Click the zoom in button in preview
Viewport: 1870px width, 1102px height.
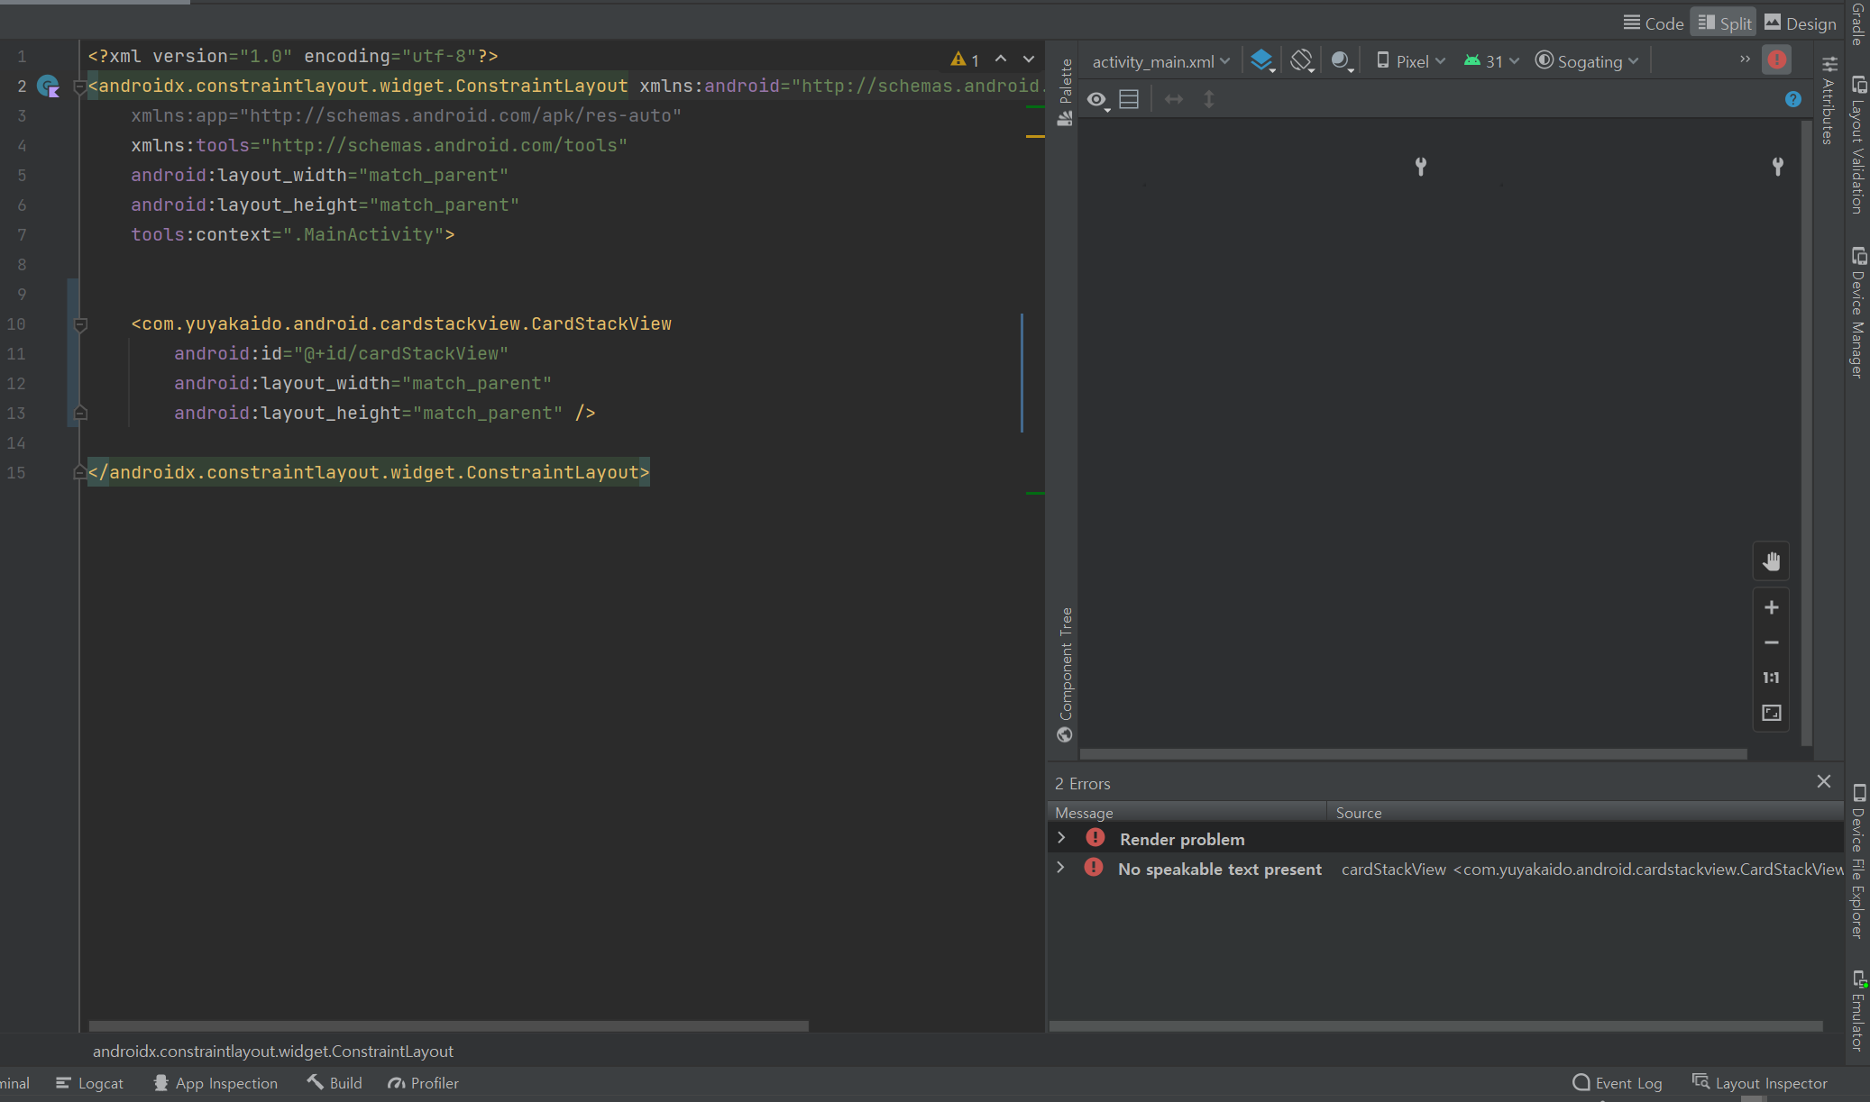coord(1770,606)
